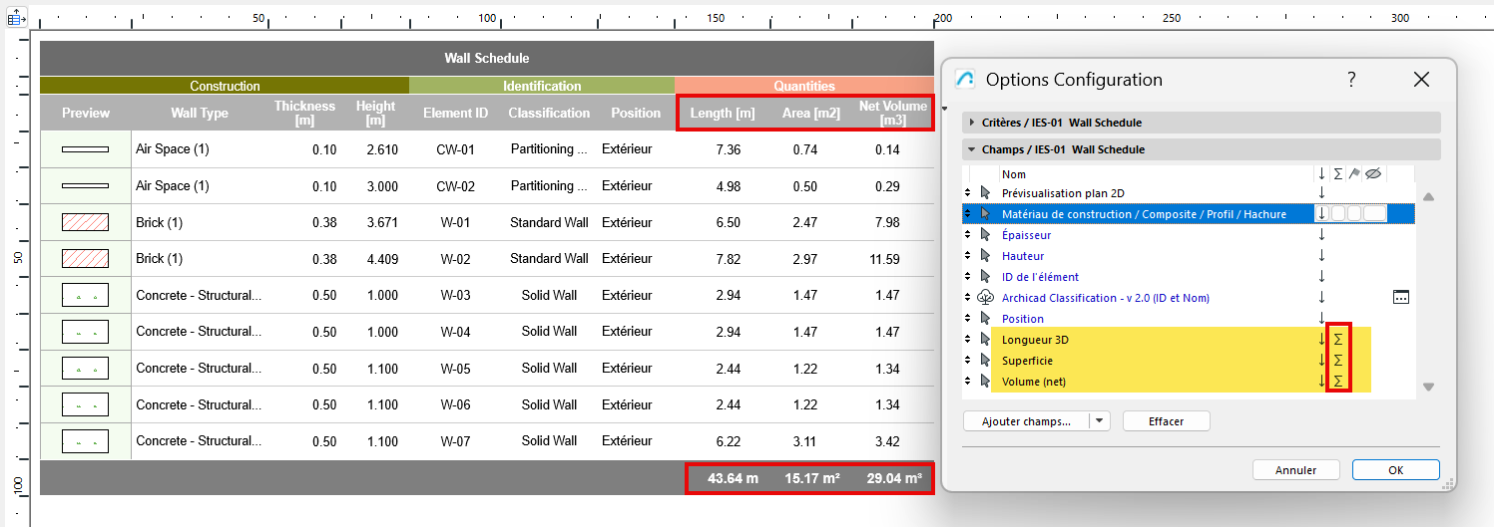Collapse the Champs / IES-01 Wall Schedule section
Image resolution: width=1494 pixels, height=527 pixels.
(x=972, y=149)
